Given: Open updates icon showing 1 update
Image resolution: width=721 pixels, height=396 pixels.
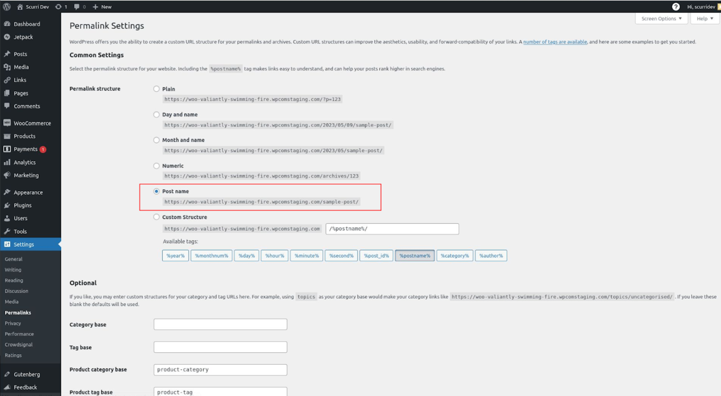Looking at the screenshot, I should coord(58,7).
